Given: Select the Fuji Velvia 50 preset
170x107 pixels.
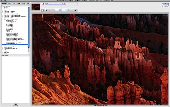Looking at the screenshot, I should click(9, 27).
